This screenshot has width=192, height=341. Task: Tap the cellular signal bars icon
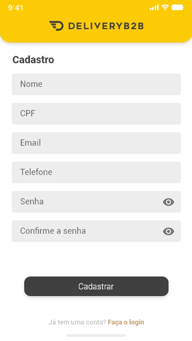tap(154, 7)
